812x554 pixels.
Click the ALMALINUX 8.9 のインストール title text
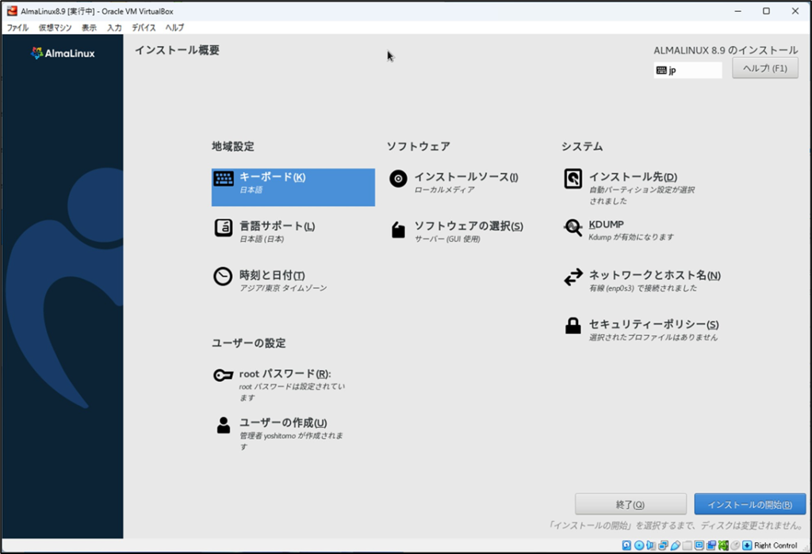pos(726,50)
